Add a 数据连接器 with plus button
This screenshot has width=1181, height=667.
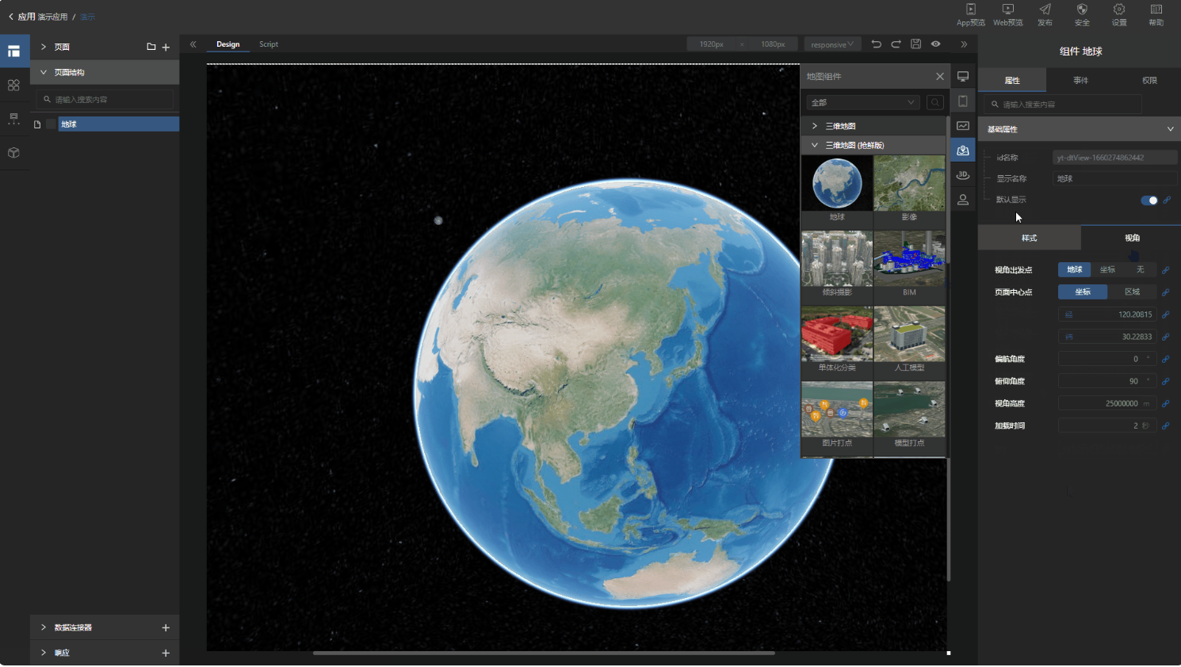click(166, 627)
